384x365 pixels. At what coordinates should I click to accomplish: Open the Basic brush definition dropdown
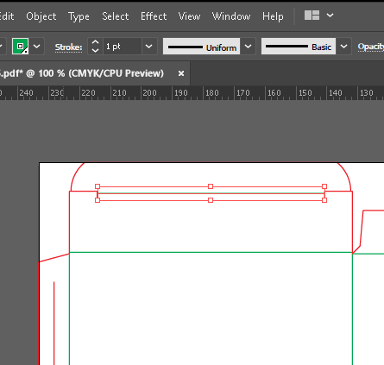pyautogui.click(x=343, y=47)
